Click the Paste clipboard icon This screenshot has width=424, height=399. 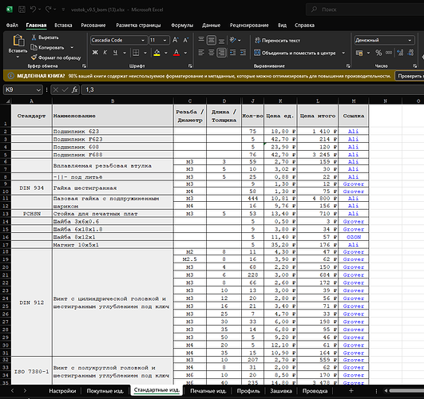(18, 41)
